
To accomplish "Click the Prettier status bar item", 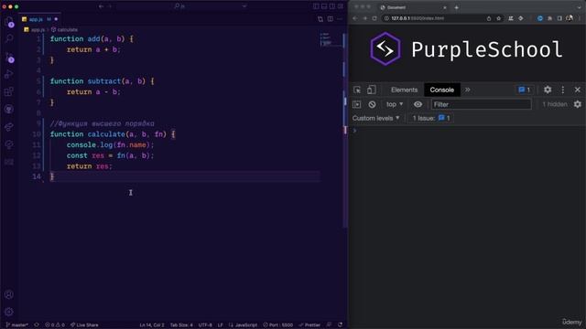I will point(309,325).
